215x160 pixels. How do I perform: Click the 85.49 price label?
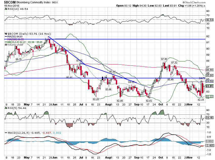pos(170,79)
